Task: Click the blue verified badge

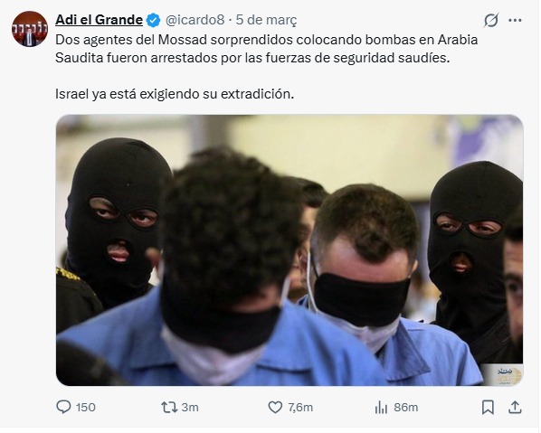Action: (153, 21)
